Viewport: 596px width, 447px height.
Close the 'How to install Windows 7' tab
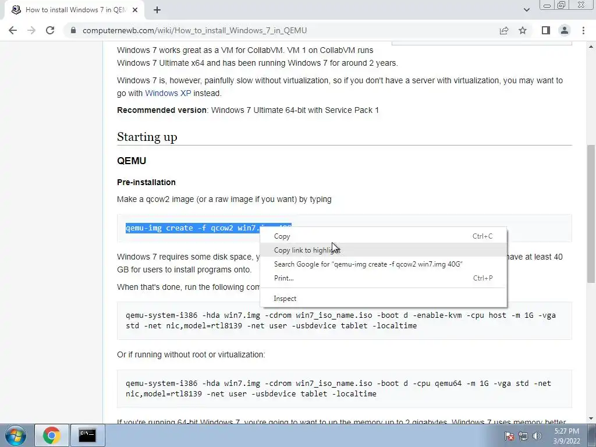pos(135,10)
